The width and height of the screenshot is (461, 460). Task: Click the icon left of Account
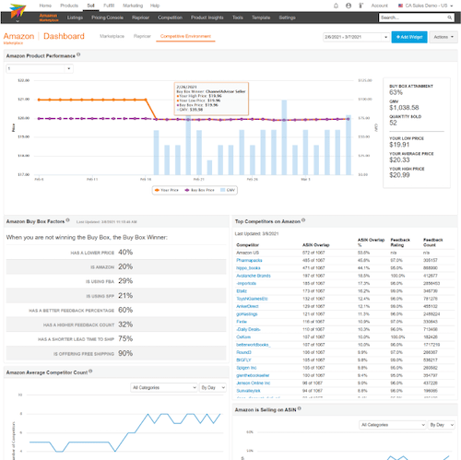point(361,6)
